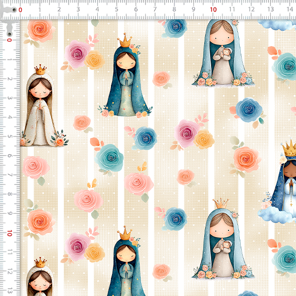This screenshot has width=296, height=296.
Task: Click number 4 on the left ruler
Action: [x=9, y=117]
